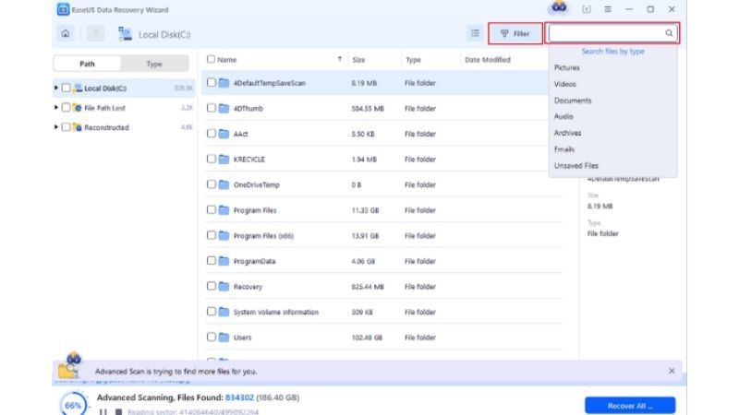
Task: Pause the advanced scan
Action: (103, 411)
